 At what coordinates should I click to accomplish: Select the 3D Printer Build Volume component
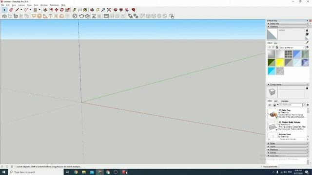pos(287,126)
